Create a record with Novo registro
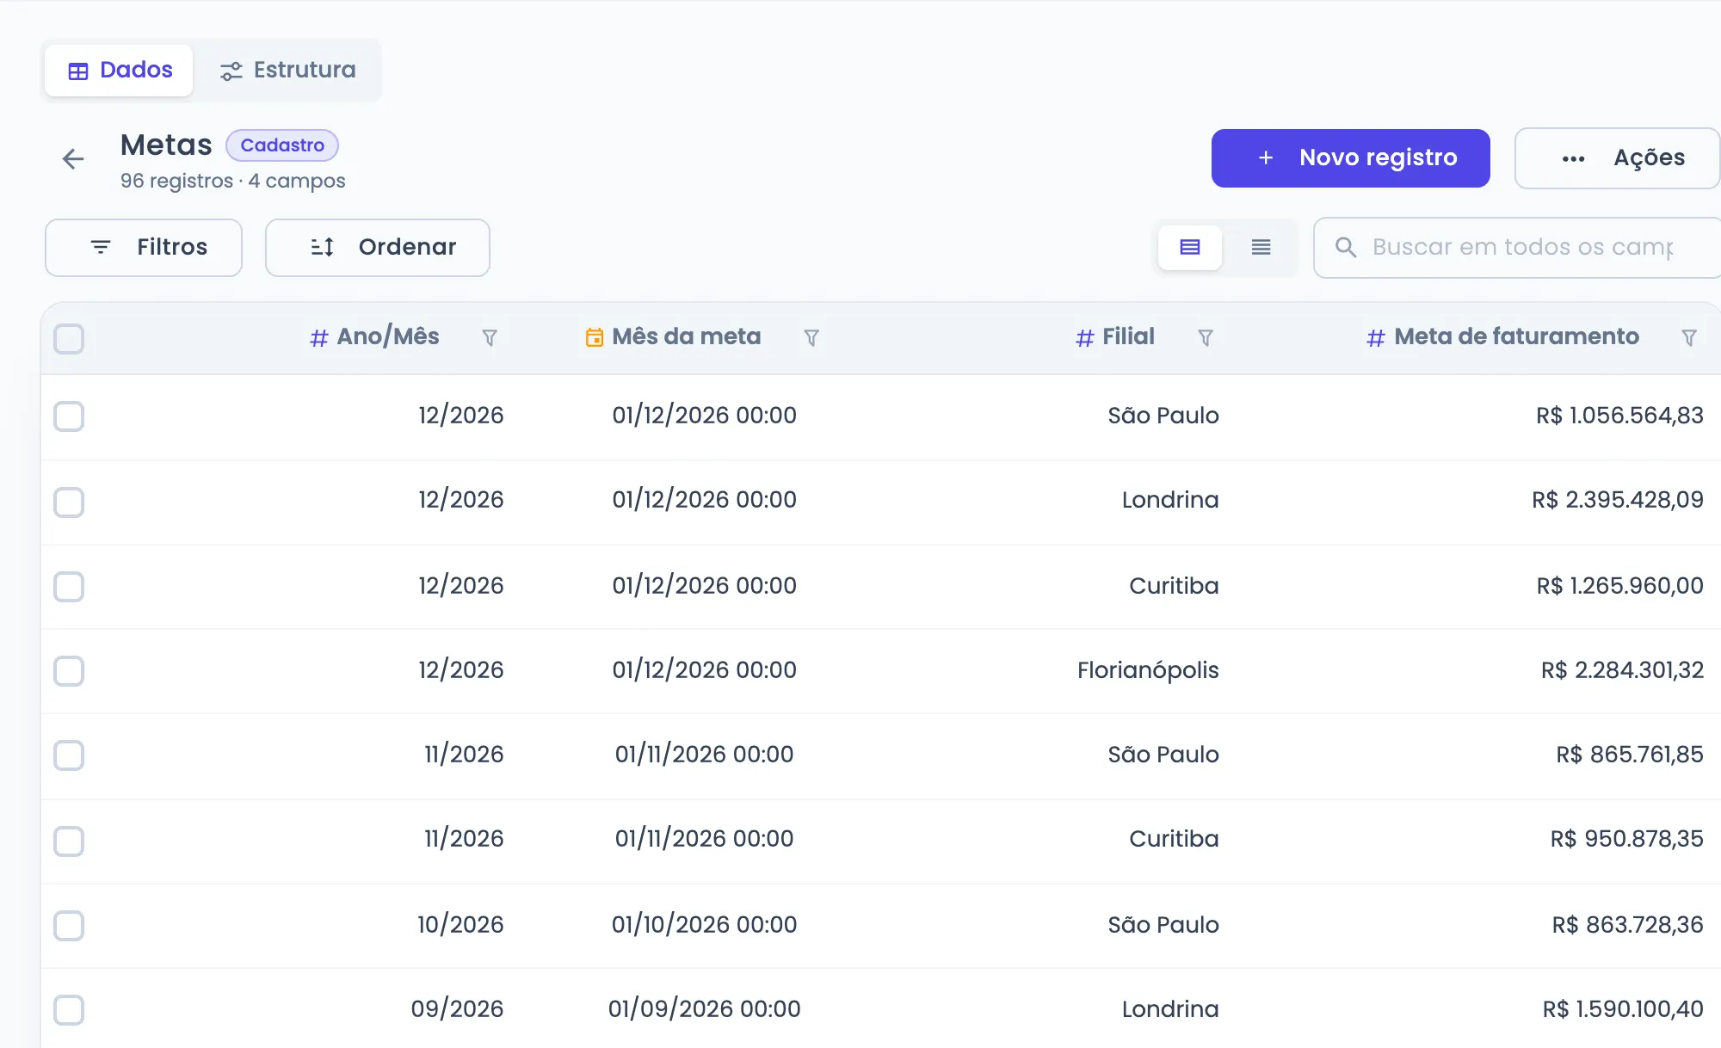 (x=1351, y=158)
